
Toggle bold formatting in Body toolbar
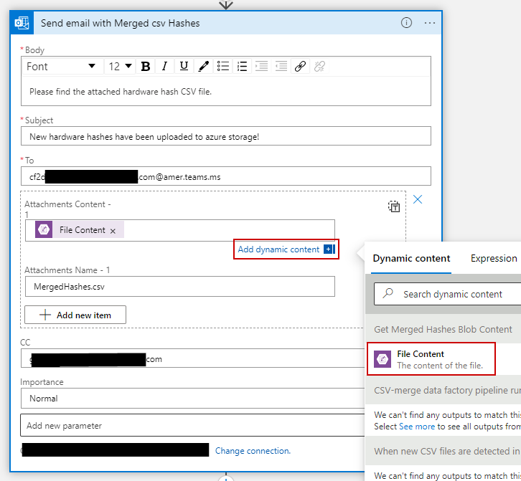tap(146, 67)
